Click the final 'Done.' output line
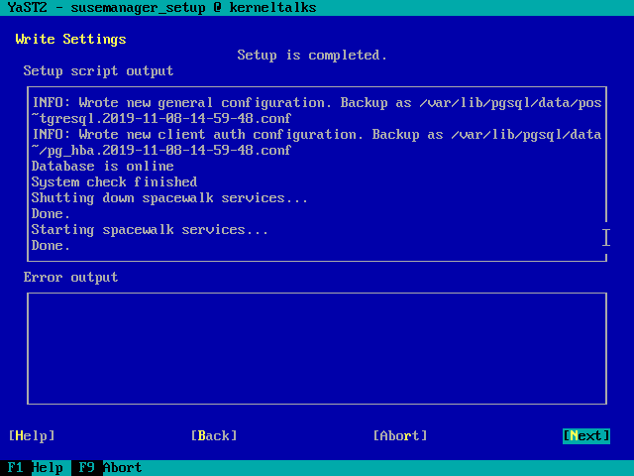 coord(51,246)
